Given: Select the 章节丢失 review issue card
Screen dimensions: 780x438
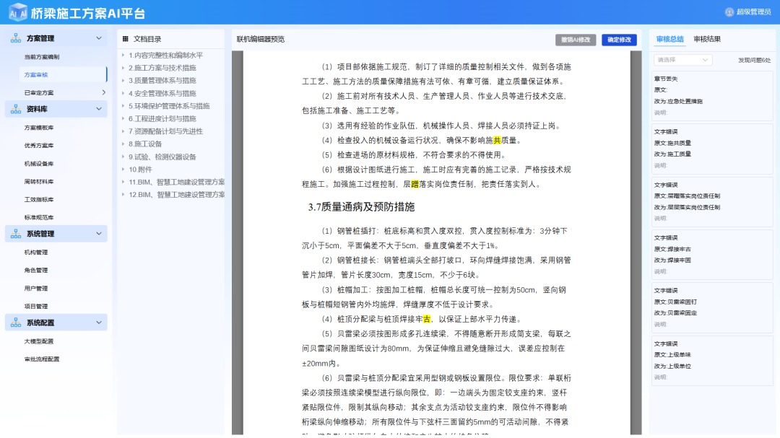Looking at the screenshot, I should click(x=711, y=95).
